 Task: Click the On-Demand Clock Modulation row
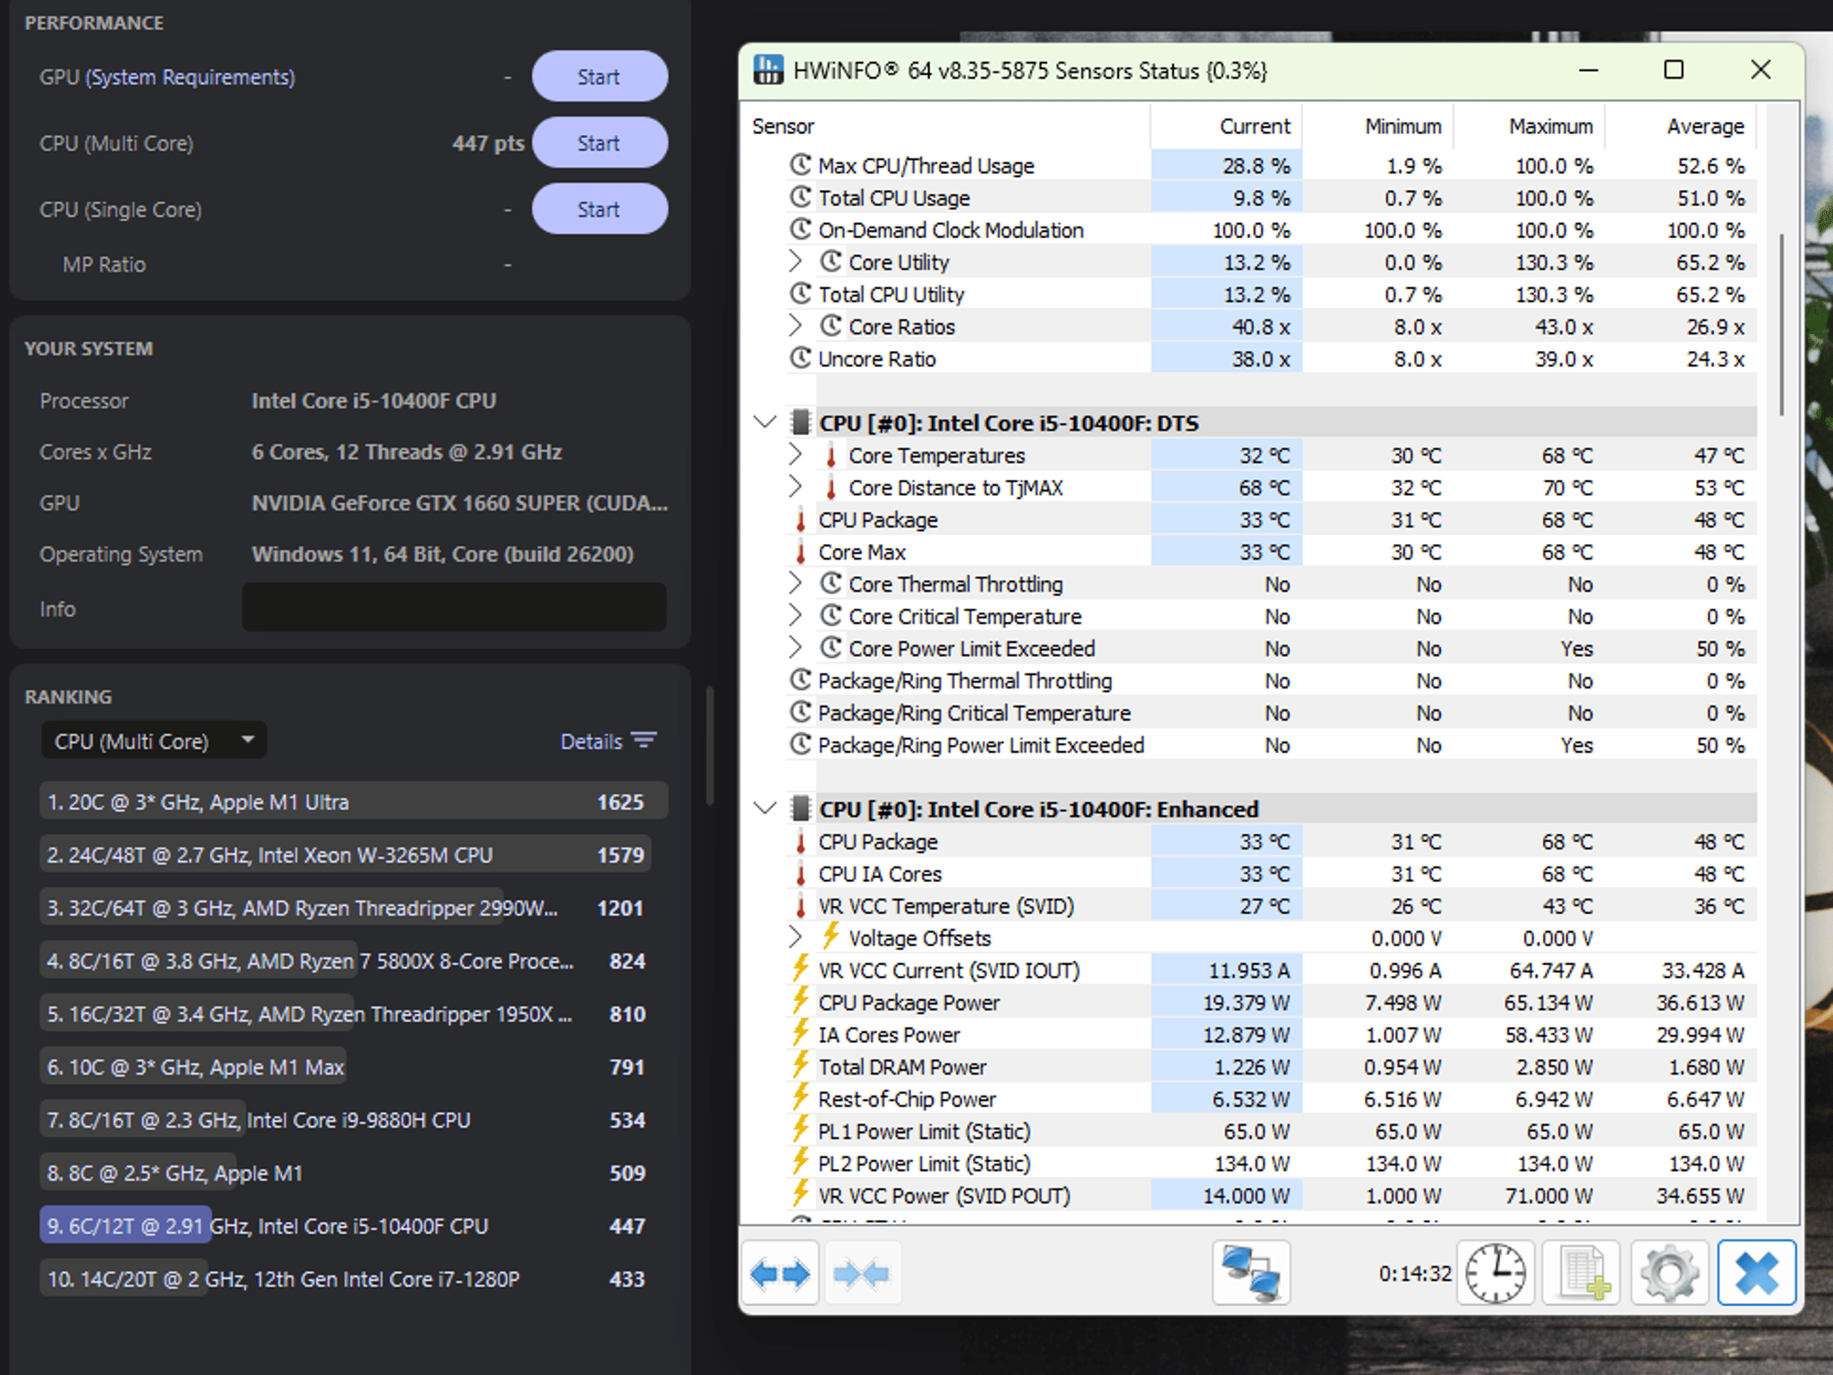tap(1271, 229)
